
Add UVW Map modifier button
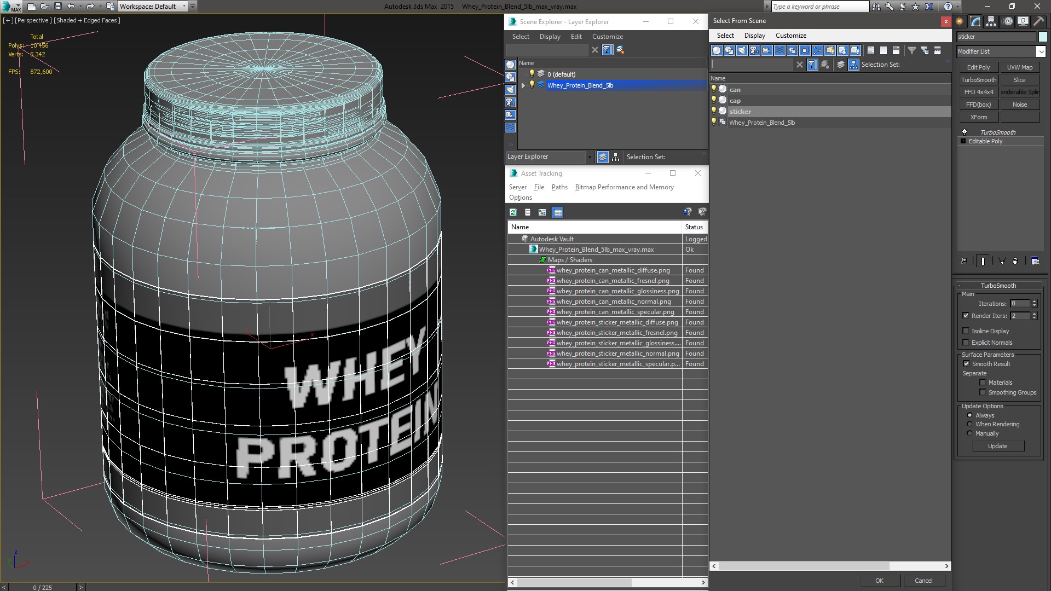1019,67
